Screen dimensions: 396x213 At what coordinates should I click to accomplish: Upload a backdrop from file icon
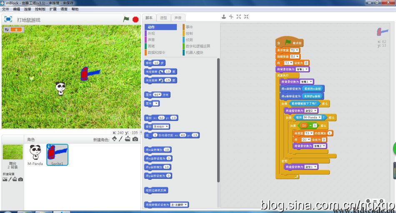[x=15, y=179]
